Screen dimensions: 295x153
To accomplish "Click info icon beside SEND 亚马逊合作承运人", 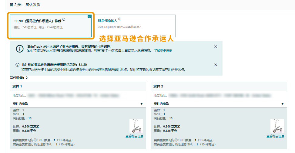I will tap(64, 19).
